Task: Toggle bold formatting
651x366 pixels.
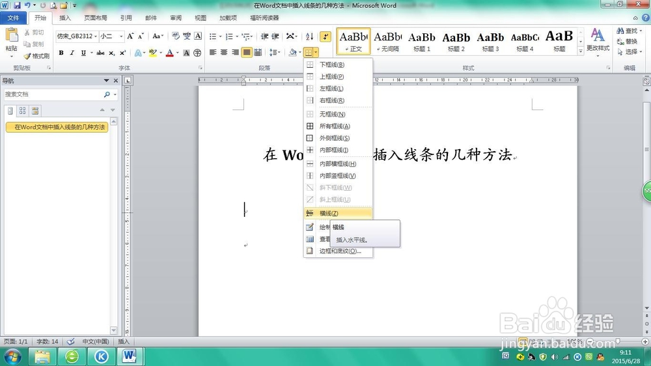Action: [61, 53]
